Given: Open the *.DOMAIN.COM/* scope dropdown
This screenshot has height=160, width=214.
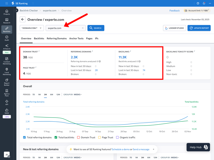Looking at the screenshot, I should coord(32,28).
